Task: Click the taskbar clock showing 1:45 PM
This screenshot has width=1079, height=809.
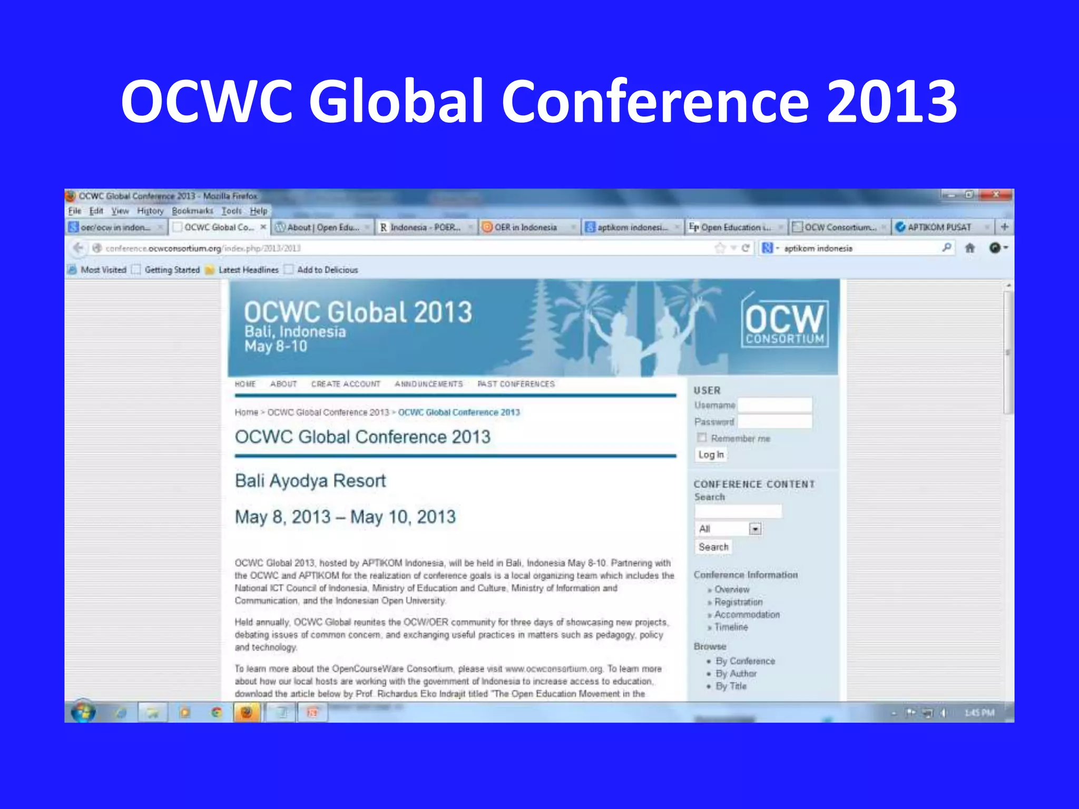Action: [x=979, y=713]
